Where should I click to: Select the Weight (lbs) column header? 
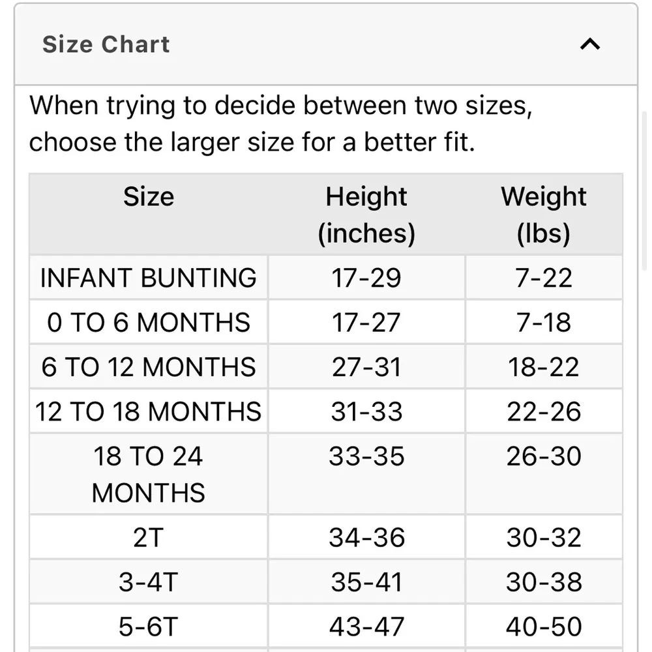pyautogui.click(x=544, y=214)
